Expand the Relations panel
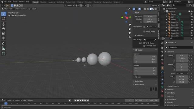The height and width of the screenshot is (109, 194). pos(170,90)
